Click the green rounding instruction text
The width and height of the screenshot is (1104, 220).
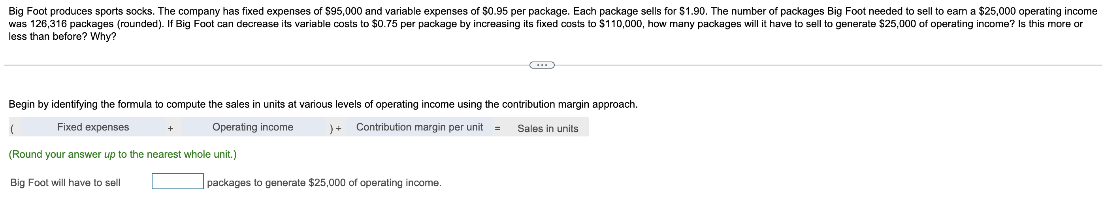pos(122,154)
